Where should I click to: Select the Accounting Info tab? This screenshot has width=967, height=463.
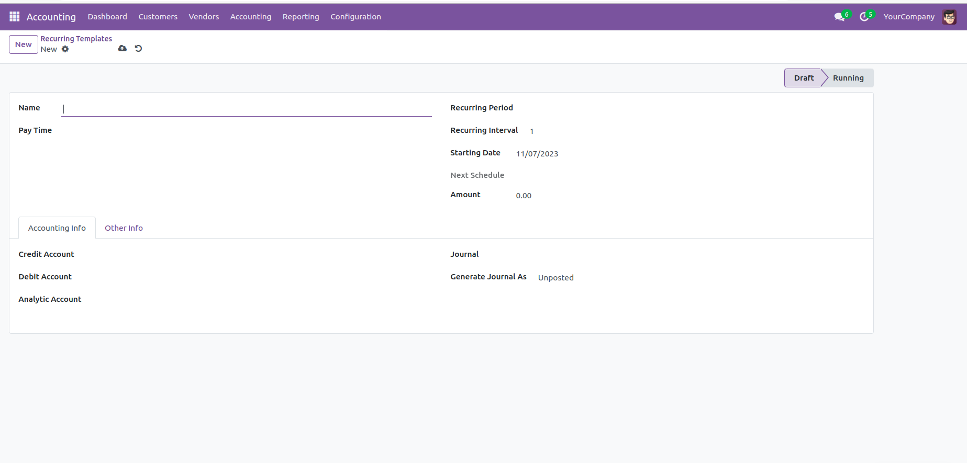coord(57,228)
